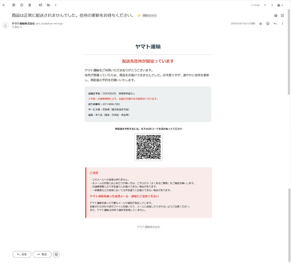Open the あ input tools dropdown
This screenshot has height=265, width=291.
click(x=280, y=5)
